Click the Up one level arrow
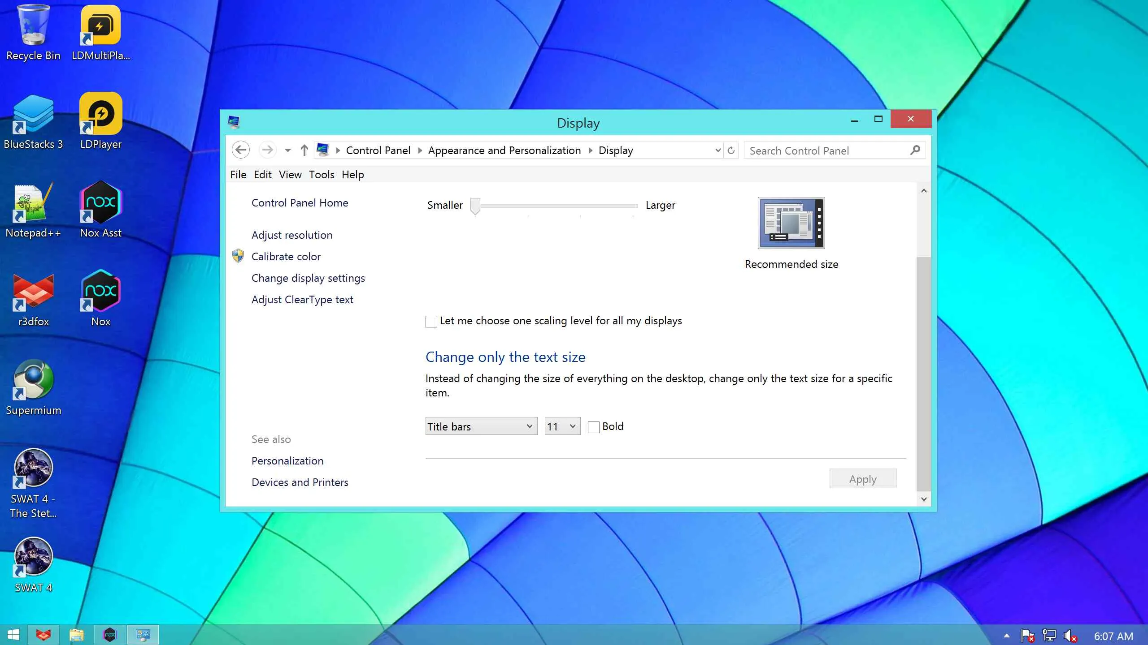 click(x=304, y=150)
